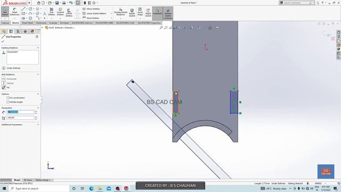
Task: Collapse the Add Relations section
Action: 38,75
